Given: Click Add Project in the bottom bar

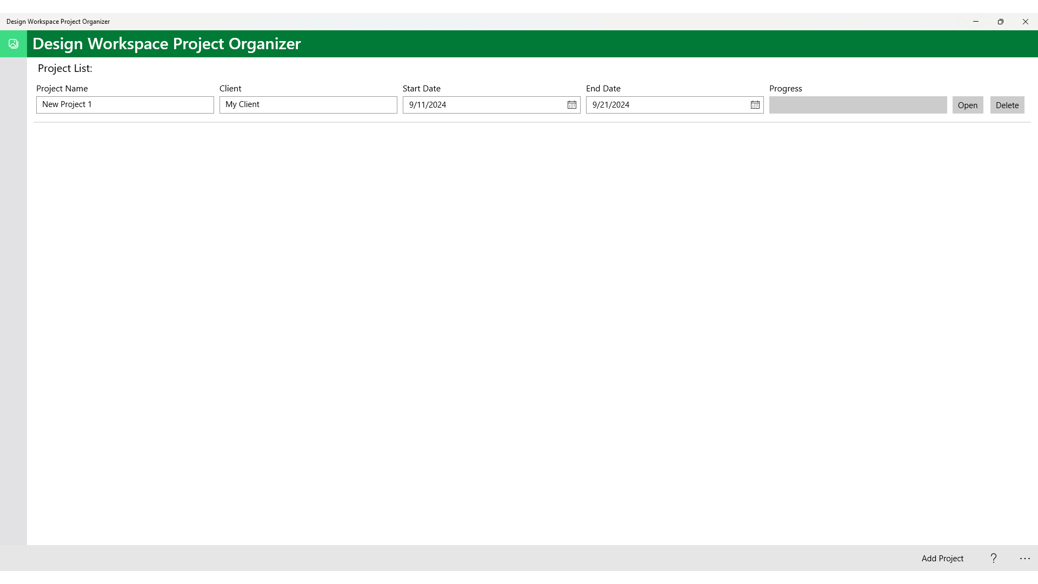Looking at the screenshot, I should click(942, 558).
